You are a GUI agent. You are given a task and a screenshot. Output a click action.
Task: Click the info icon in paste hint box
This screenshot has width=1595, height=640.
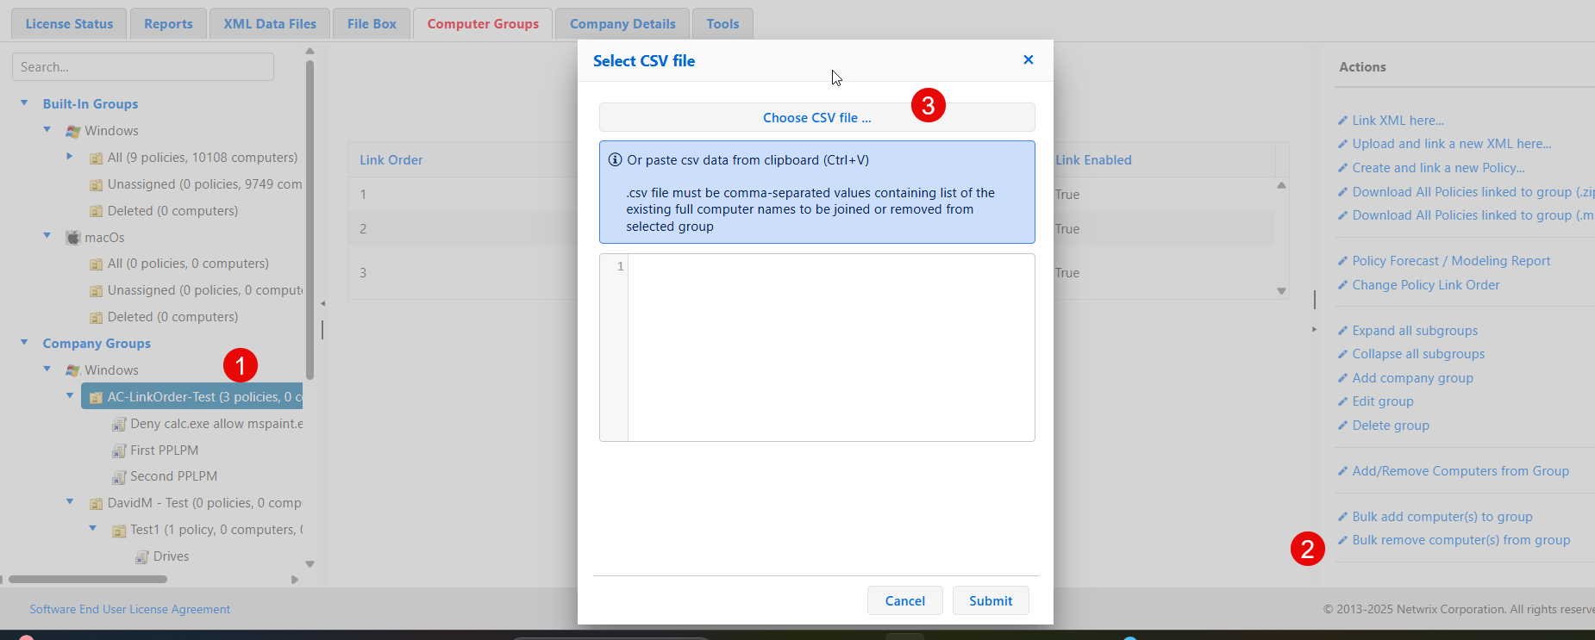click(x=615, y=160)
